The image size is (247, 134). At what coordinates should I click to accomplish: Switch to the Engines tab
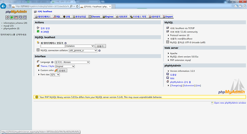tap(108, 16)
